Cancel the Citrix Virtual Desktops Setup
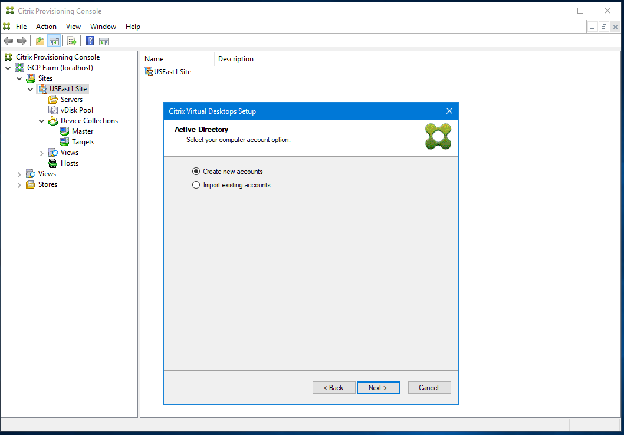 [429, 388]
